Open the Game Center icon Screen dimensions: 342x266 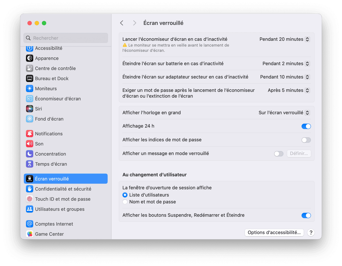[x=30, y=234]
